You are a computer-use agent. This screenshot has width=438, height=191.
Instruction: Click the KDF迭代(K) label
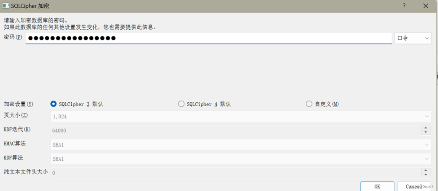click(17, 129)
